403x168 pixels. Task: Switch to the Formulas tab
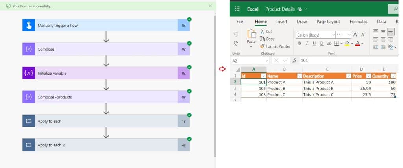(359, 22)
